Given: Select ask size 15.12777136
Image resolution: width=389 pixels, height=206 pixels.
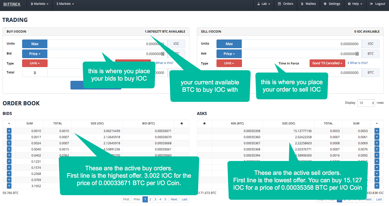Looking at the screenshot, I should [302, 131].
